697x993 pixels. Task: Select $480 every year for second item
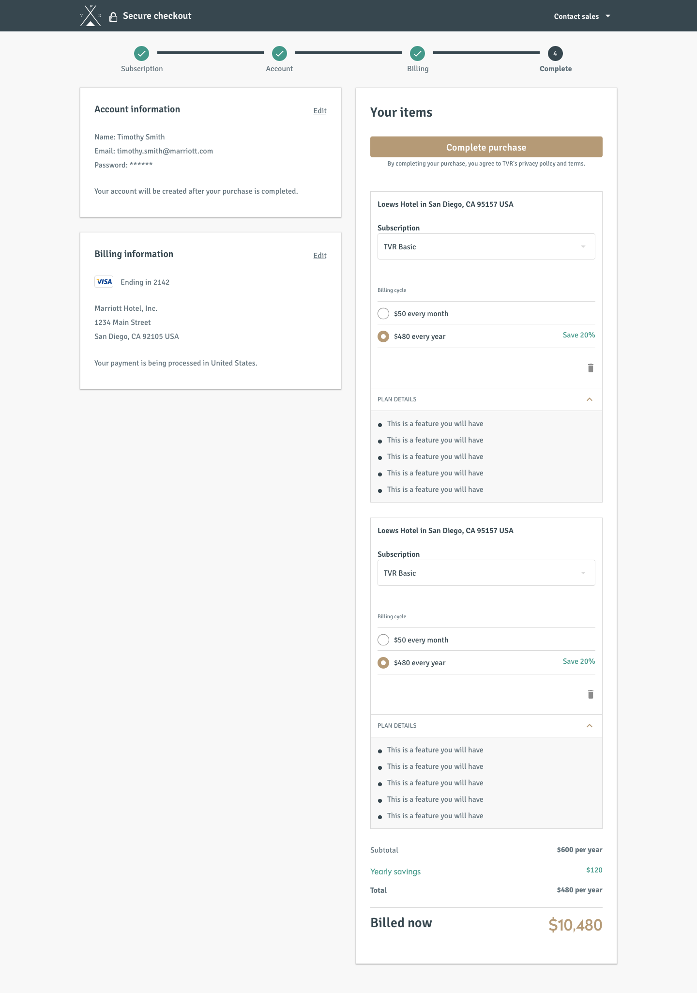click(x=383, y=663)
